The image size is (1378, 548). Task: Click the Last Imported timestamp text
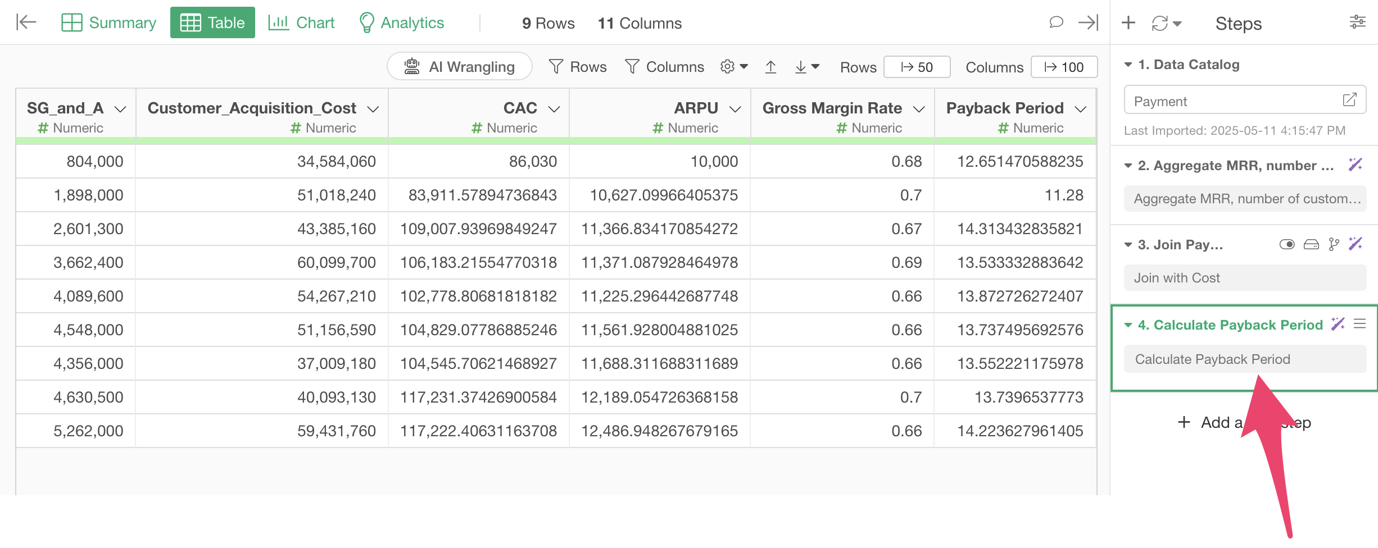(x=1235, y=130)
